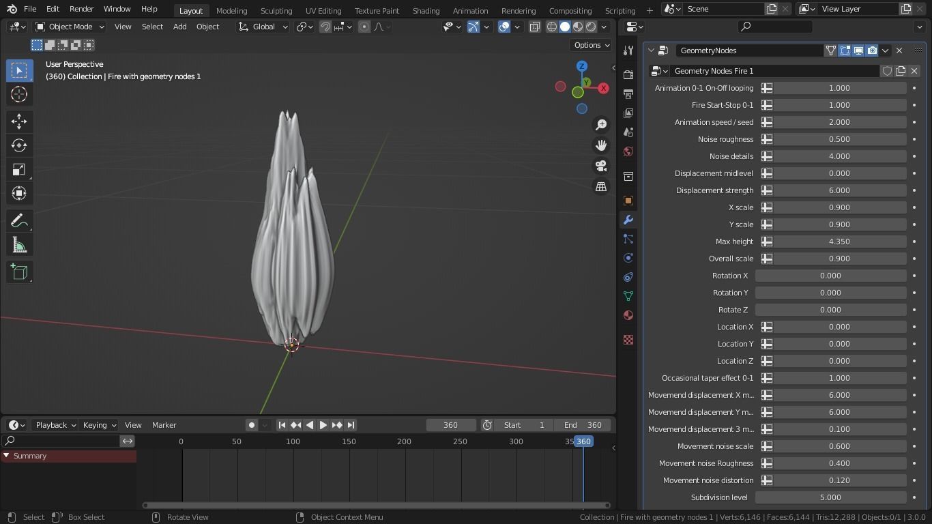Open the Options dropdown in viewport
The image size is (932, 524).
coord(592,45)
